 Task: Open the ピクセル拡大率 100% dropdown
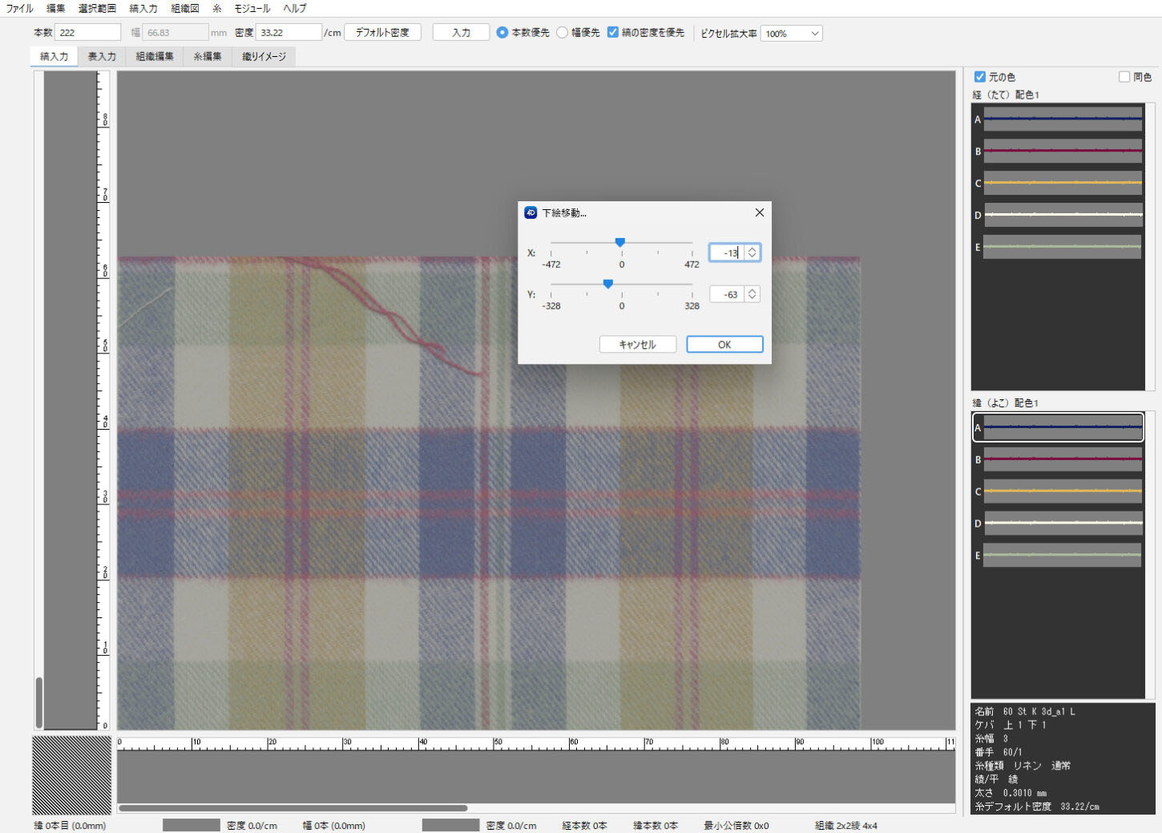click(x=791, y=34)
